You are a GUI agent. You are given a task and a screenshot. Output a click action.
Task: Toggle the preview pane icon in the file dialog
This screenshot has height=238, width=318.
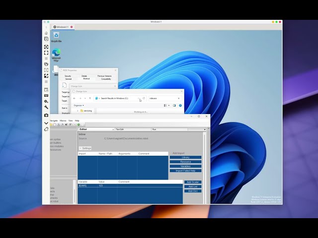[x=174, y=106]
